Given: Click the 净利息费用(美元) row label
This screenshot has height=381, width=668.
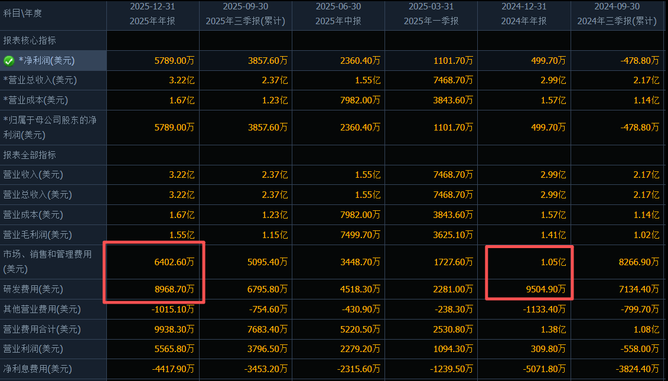Looking at the screenshot, I should pyautogui.click(x=38, y=369).
